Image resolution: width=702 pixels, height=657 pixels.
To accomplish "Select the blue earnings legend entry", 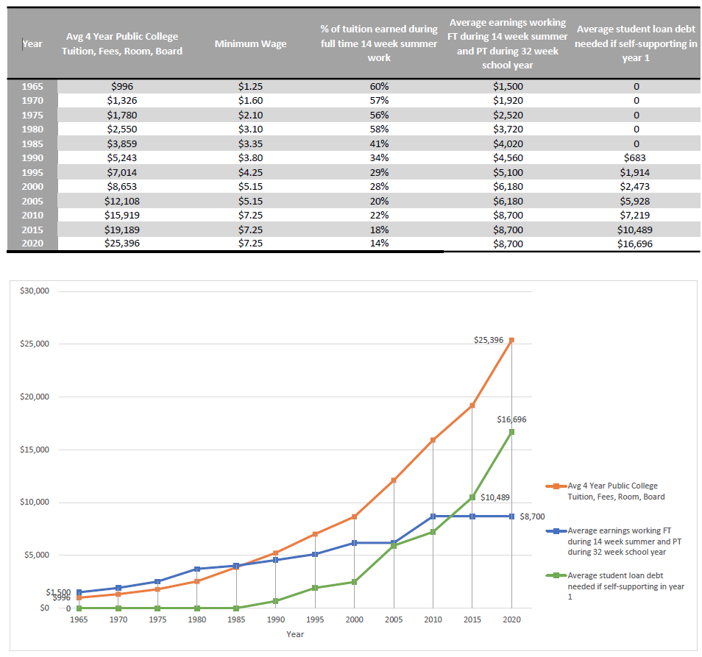I will (614, 541).
